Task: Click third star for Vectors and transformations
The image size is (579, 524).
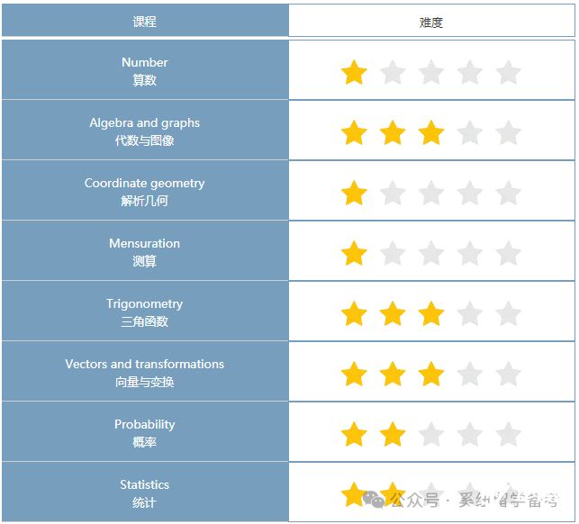Action: 431,374
